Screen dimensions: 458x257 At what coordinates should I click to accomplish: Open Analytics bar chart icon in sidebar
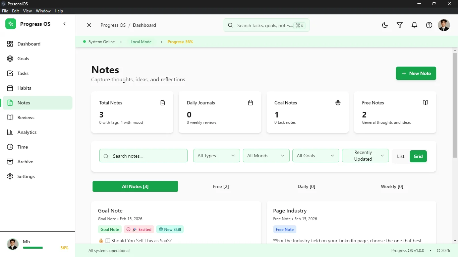point(10,132)
